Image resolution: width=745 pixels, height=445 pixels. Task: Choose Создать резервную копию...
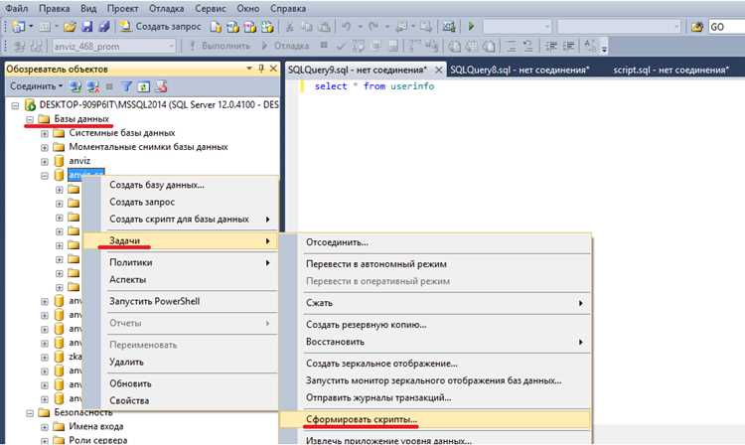pyautogui.click(x=435, y=325)
